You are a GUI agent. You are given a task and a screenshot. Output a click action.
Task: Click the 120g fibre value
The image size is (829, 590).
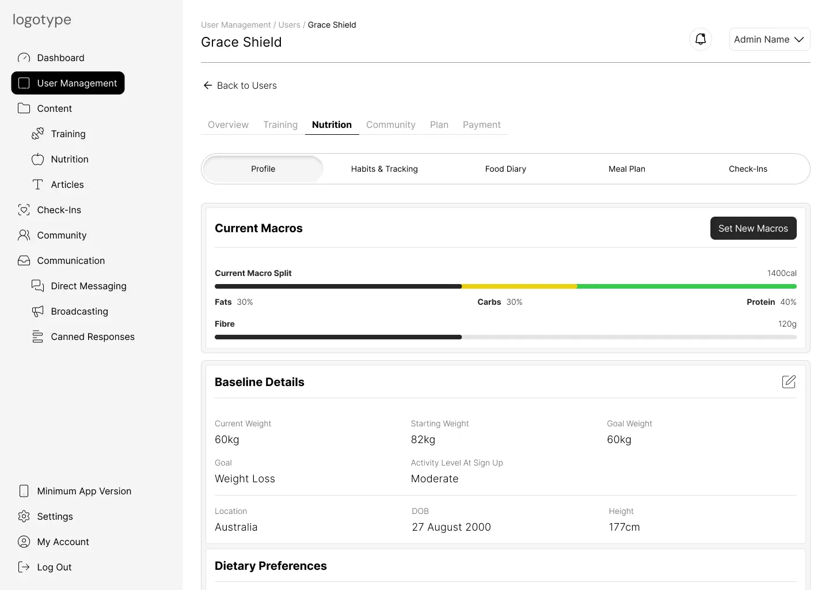point(787,324)
